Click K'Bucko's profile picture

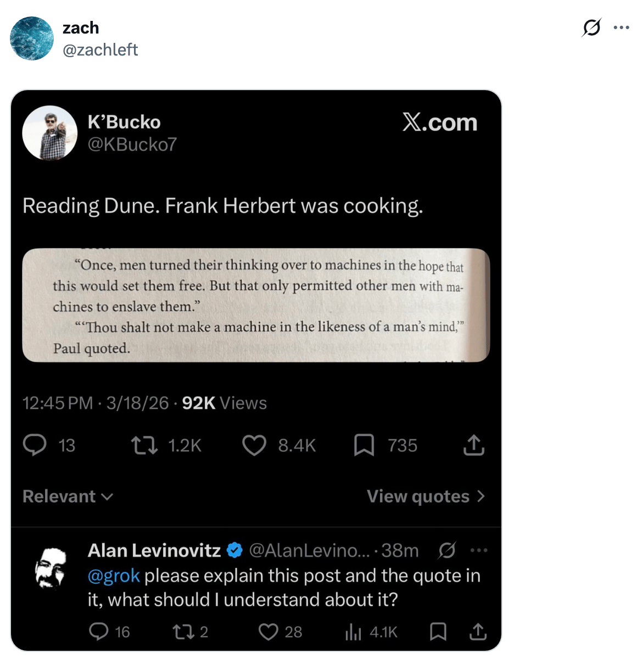50,133
